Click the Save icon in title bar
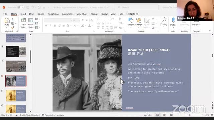Viewport: 214px width, 120px height. click(x=28, y=7)
